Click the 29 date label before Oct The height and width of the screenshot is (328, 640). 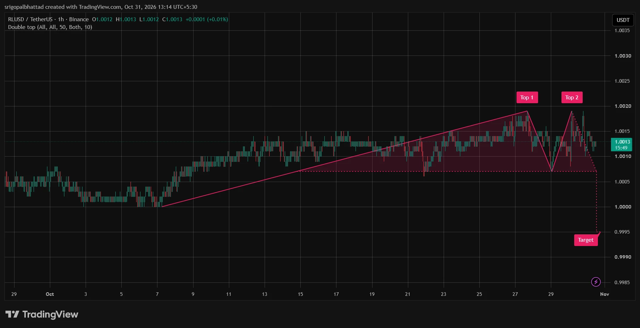[14, 294]
